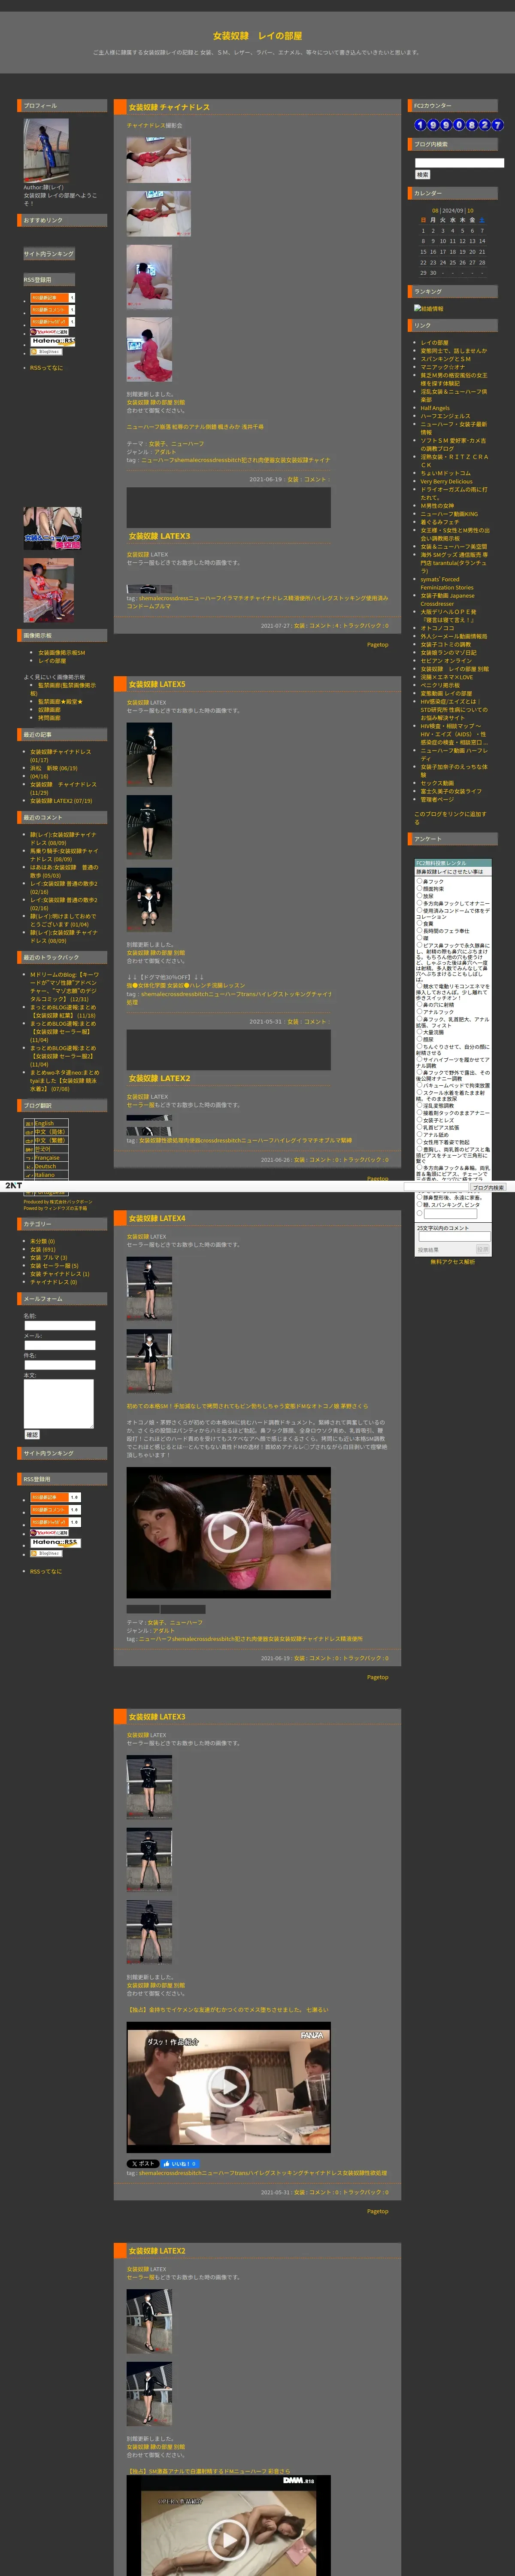Translate blog to English
Screen dimensions: 515x2576
click(x=45, y=1123)
